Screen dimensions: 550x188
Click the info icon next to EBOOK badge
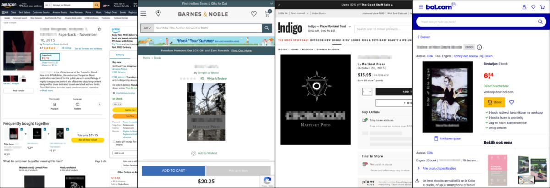[479, 47]
